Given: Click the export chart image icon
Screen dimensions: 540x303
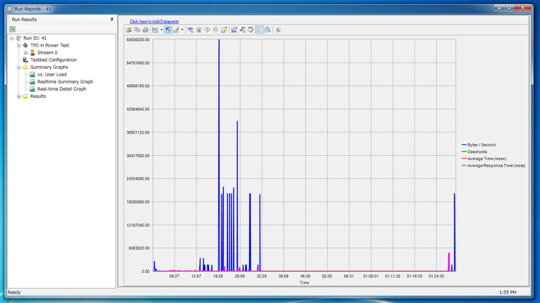Looking at the screenshot, I should pyautogui.click(x=234, y=30).
